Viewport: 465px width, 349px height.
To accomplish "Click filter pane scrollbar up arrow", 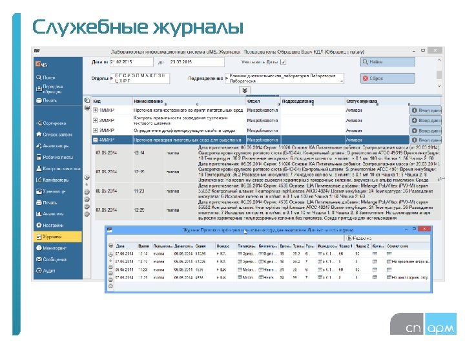I will click(439, 60).
